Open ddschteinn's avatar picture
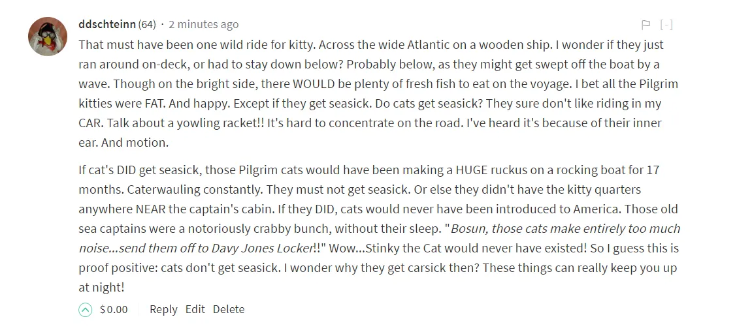 (x=48, y=37)
